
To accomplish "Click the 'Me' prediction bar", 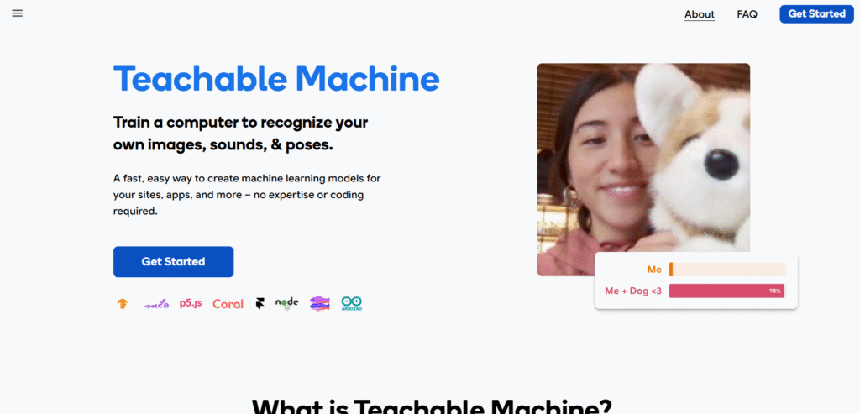I will click(x=727, y=270).
